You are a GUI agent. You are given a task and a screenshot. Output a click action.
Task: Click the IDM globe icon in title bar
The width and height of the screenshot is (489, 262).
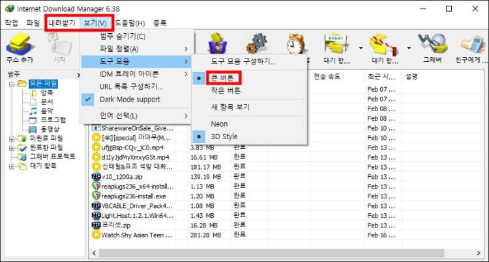tap(9, 8)
